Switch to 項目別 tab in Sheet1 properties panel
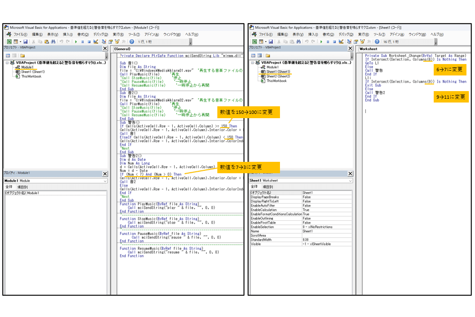475x317 pixels. pyautogui.click(x=268, y=187)
